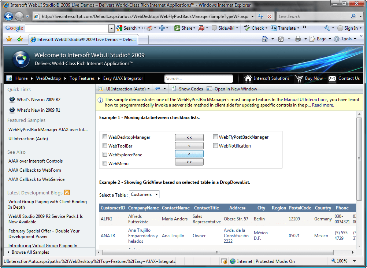Click the Buy Now cart icon
The image size is (367, 268).
pos(300,78)
